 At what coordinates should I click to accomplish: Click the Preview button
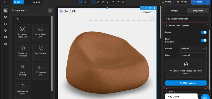[x=182, y=2]
